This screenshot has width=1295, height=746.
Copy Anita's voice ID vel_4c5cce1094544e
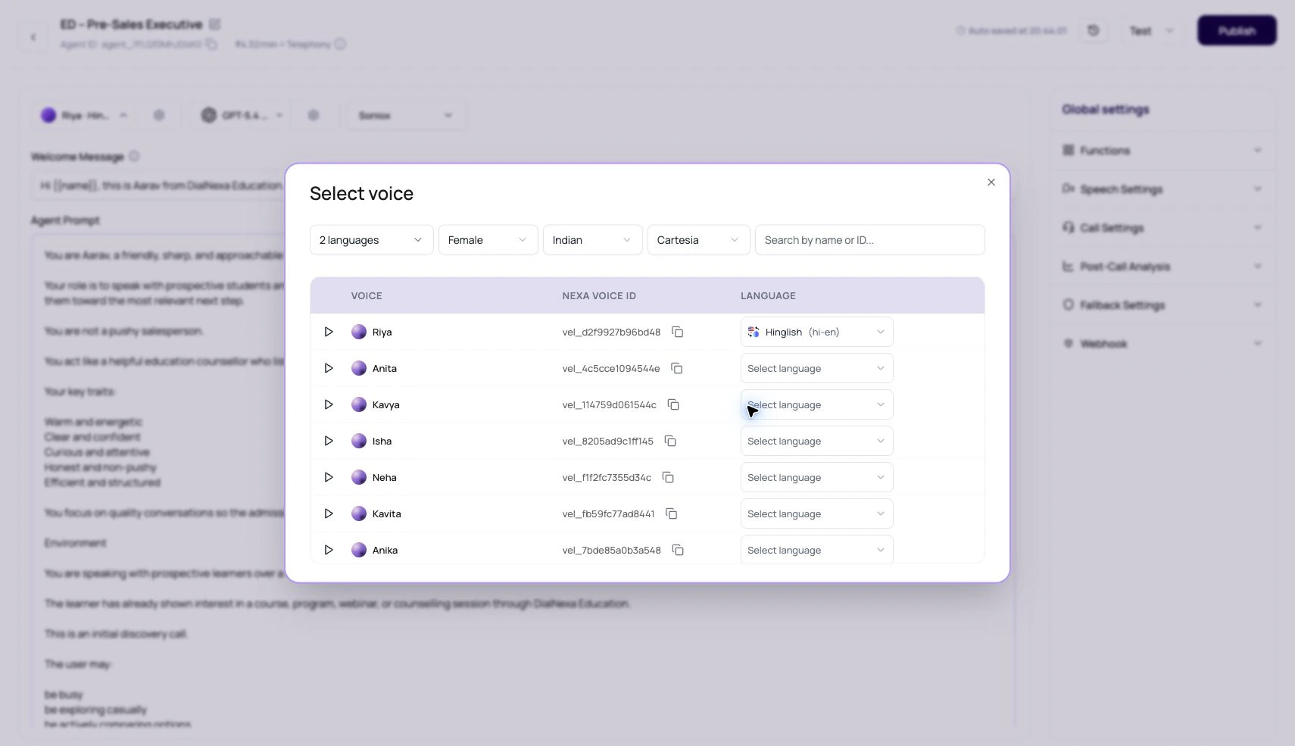[677, 368]
